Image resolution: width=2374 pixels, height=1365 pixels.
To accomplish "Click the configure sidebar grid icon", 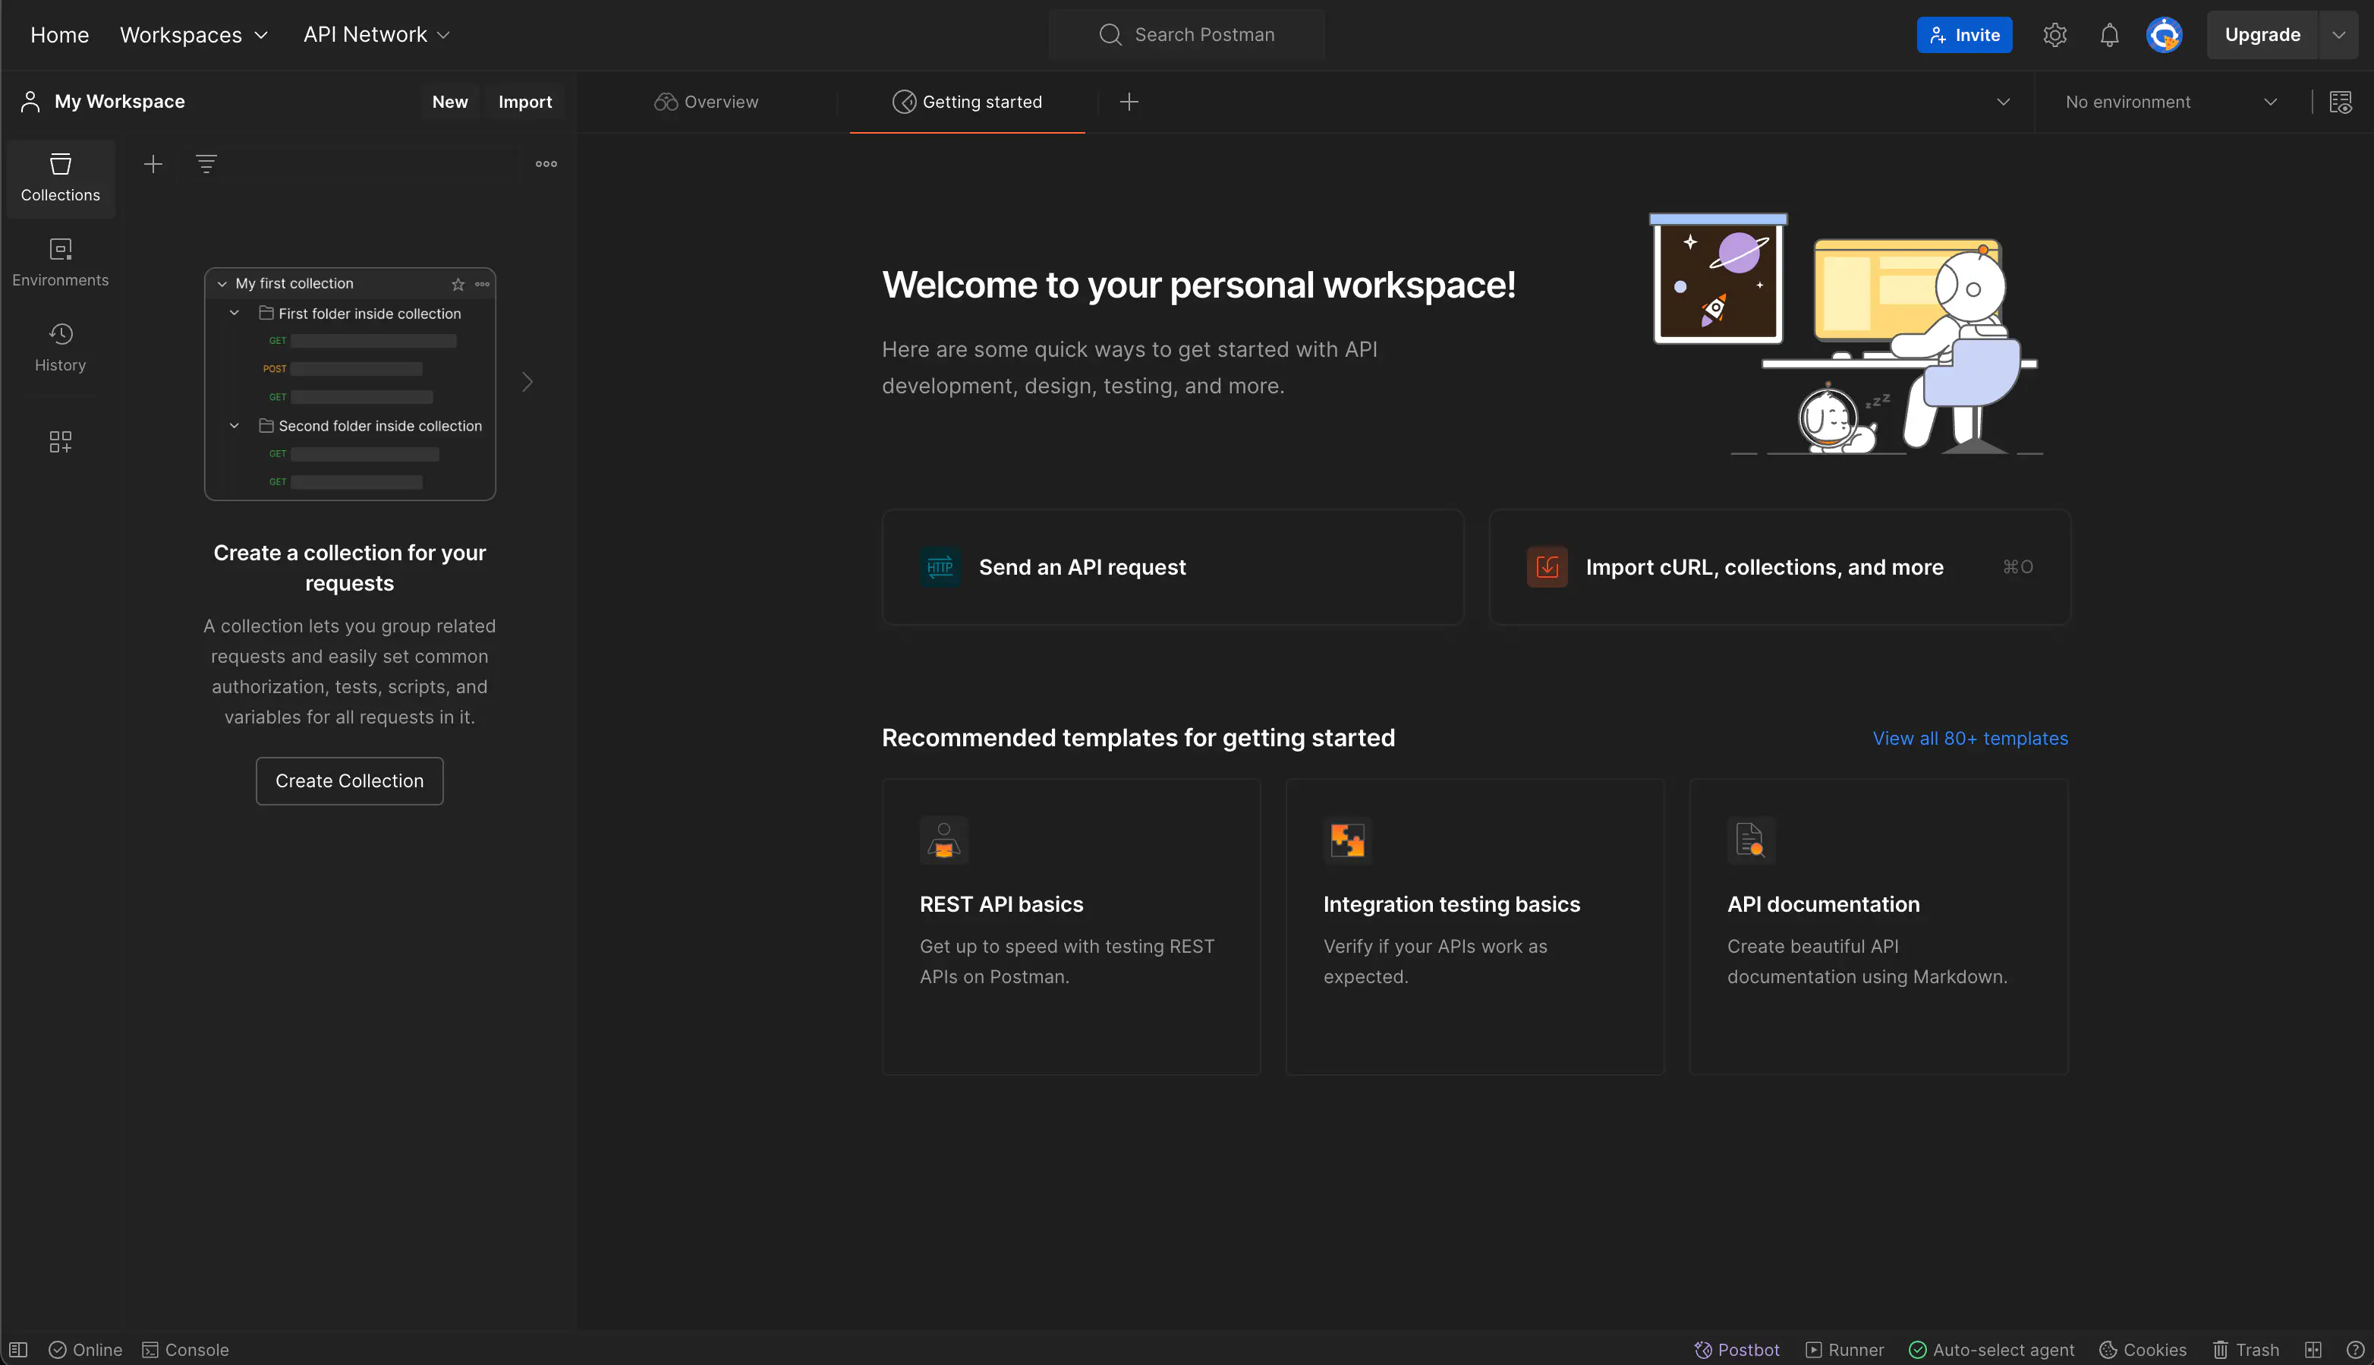I will click(60, 442).
